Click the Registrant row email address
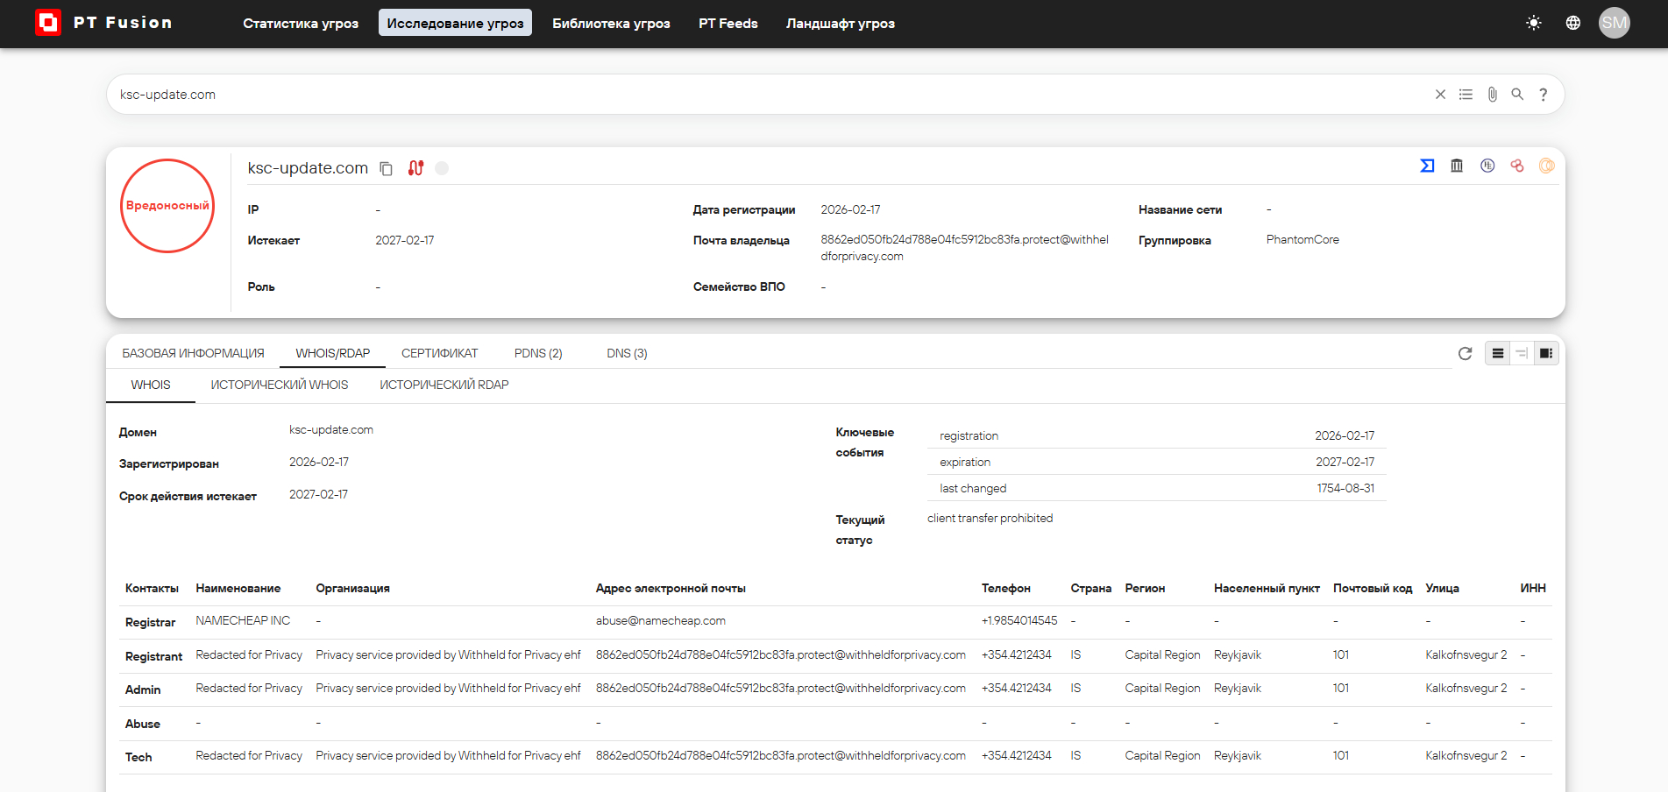Screen dimensions: 1668x792 781,654
